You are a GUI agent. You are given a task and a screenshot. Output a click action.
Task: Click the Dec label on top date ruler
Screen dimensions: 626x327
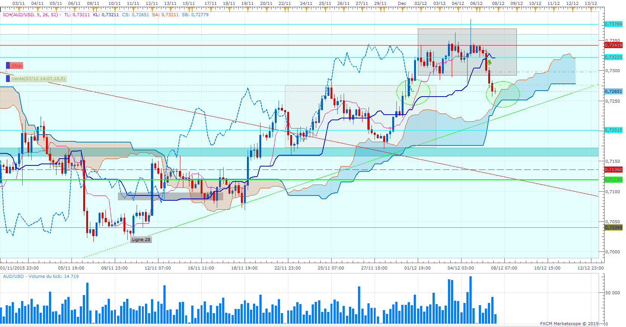pyautogui.click(x=402, y=3)
